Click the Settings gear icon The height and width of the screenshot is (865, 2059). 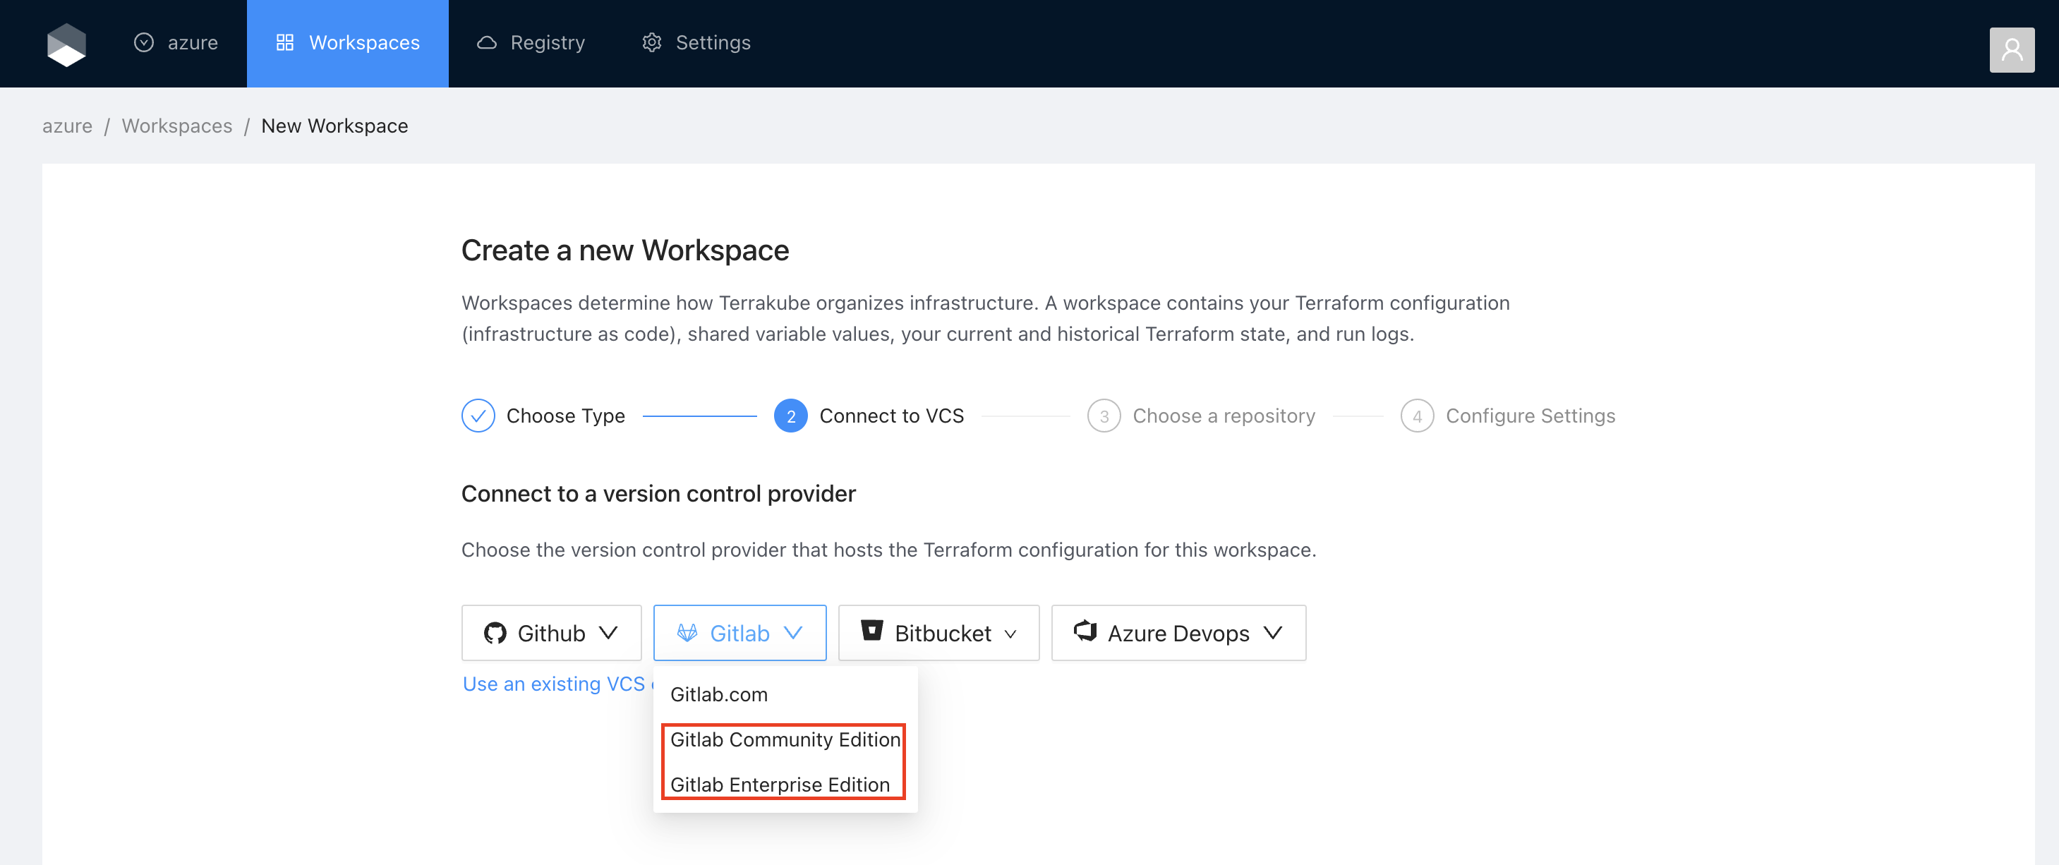651,42
